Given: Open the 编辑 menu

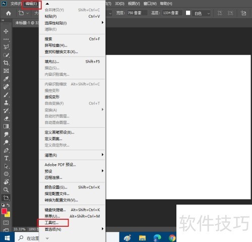Looking at the screenshot, I should click(x=31, y=4).
